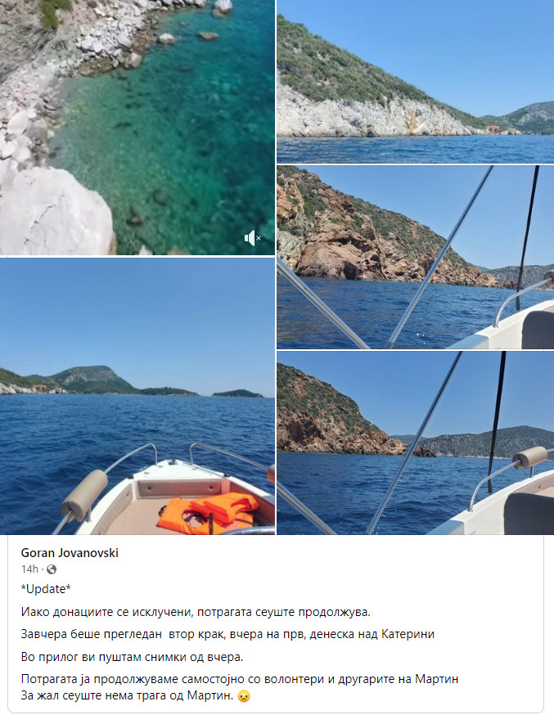
Task: Click the line starting with Иако донациите
Action: pos(196,612)
